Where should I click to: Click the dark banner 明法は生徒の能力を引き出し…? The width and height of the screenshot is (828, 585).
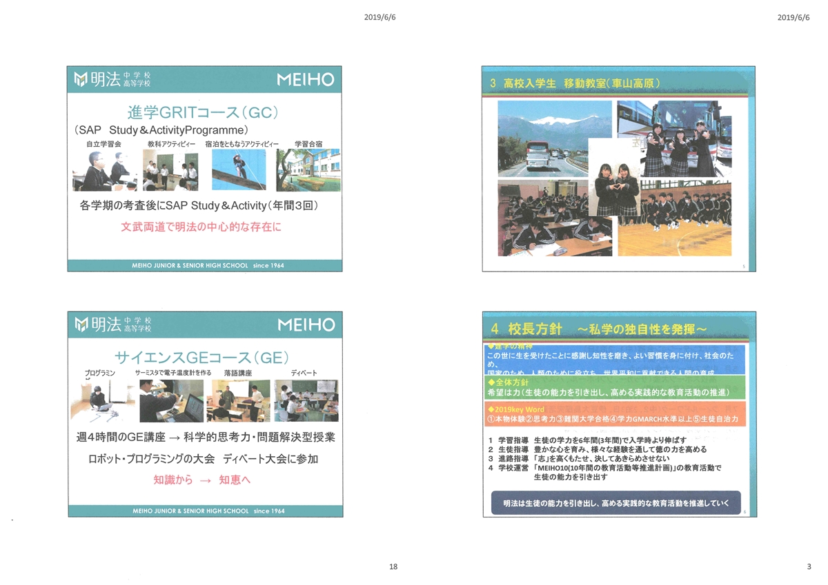(x=616, y=502)
